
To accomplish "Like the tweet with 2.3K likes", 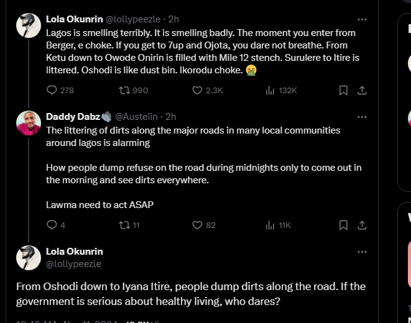I will 198,90.
